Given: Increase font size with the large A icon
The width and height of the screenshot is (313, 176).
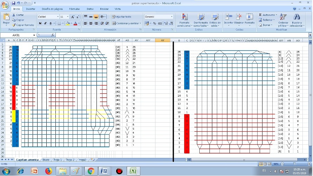Looking at the screenshot, I should pos(73,17).
